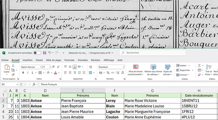Click the wrap text icon
218x120 pixels.
pyautogui.click(x=91, y=67)
